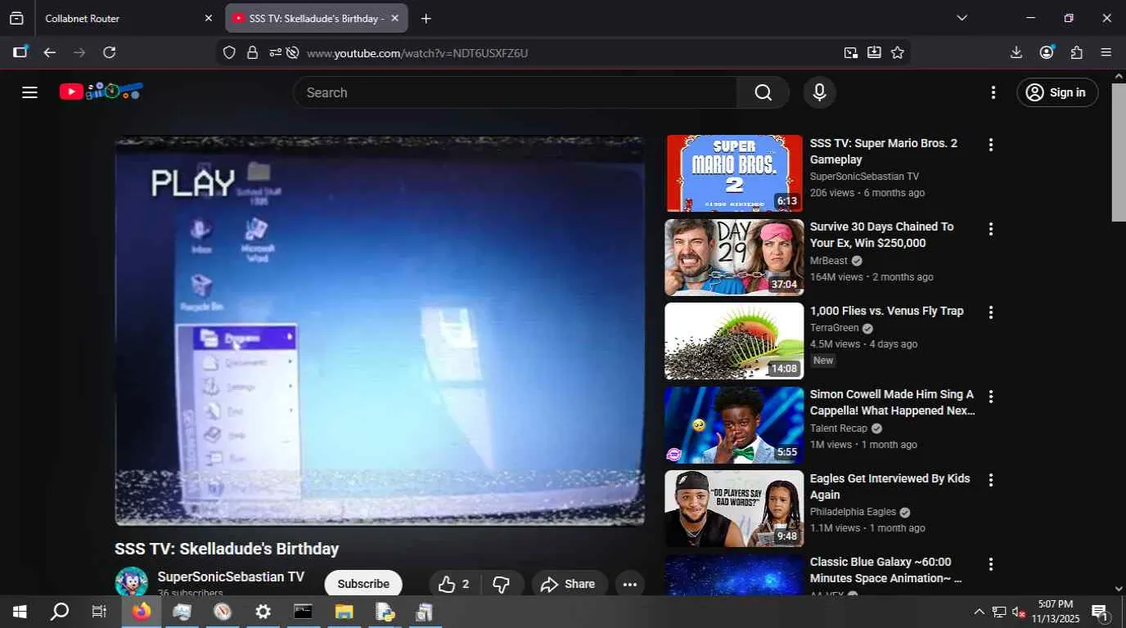Image resolution: width=1126 pixels, height=628 pixels.
Task: Open the taskbar clock showing 5:07 PM
Action: (x=1055, y=611)
